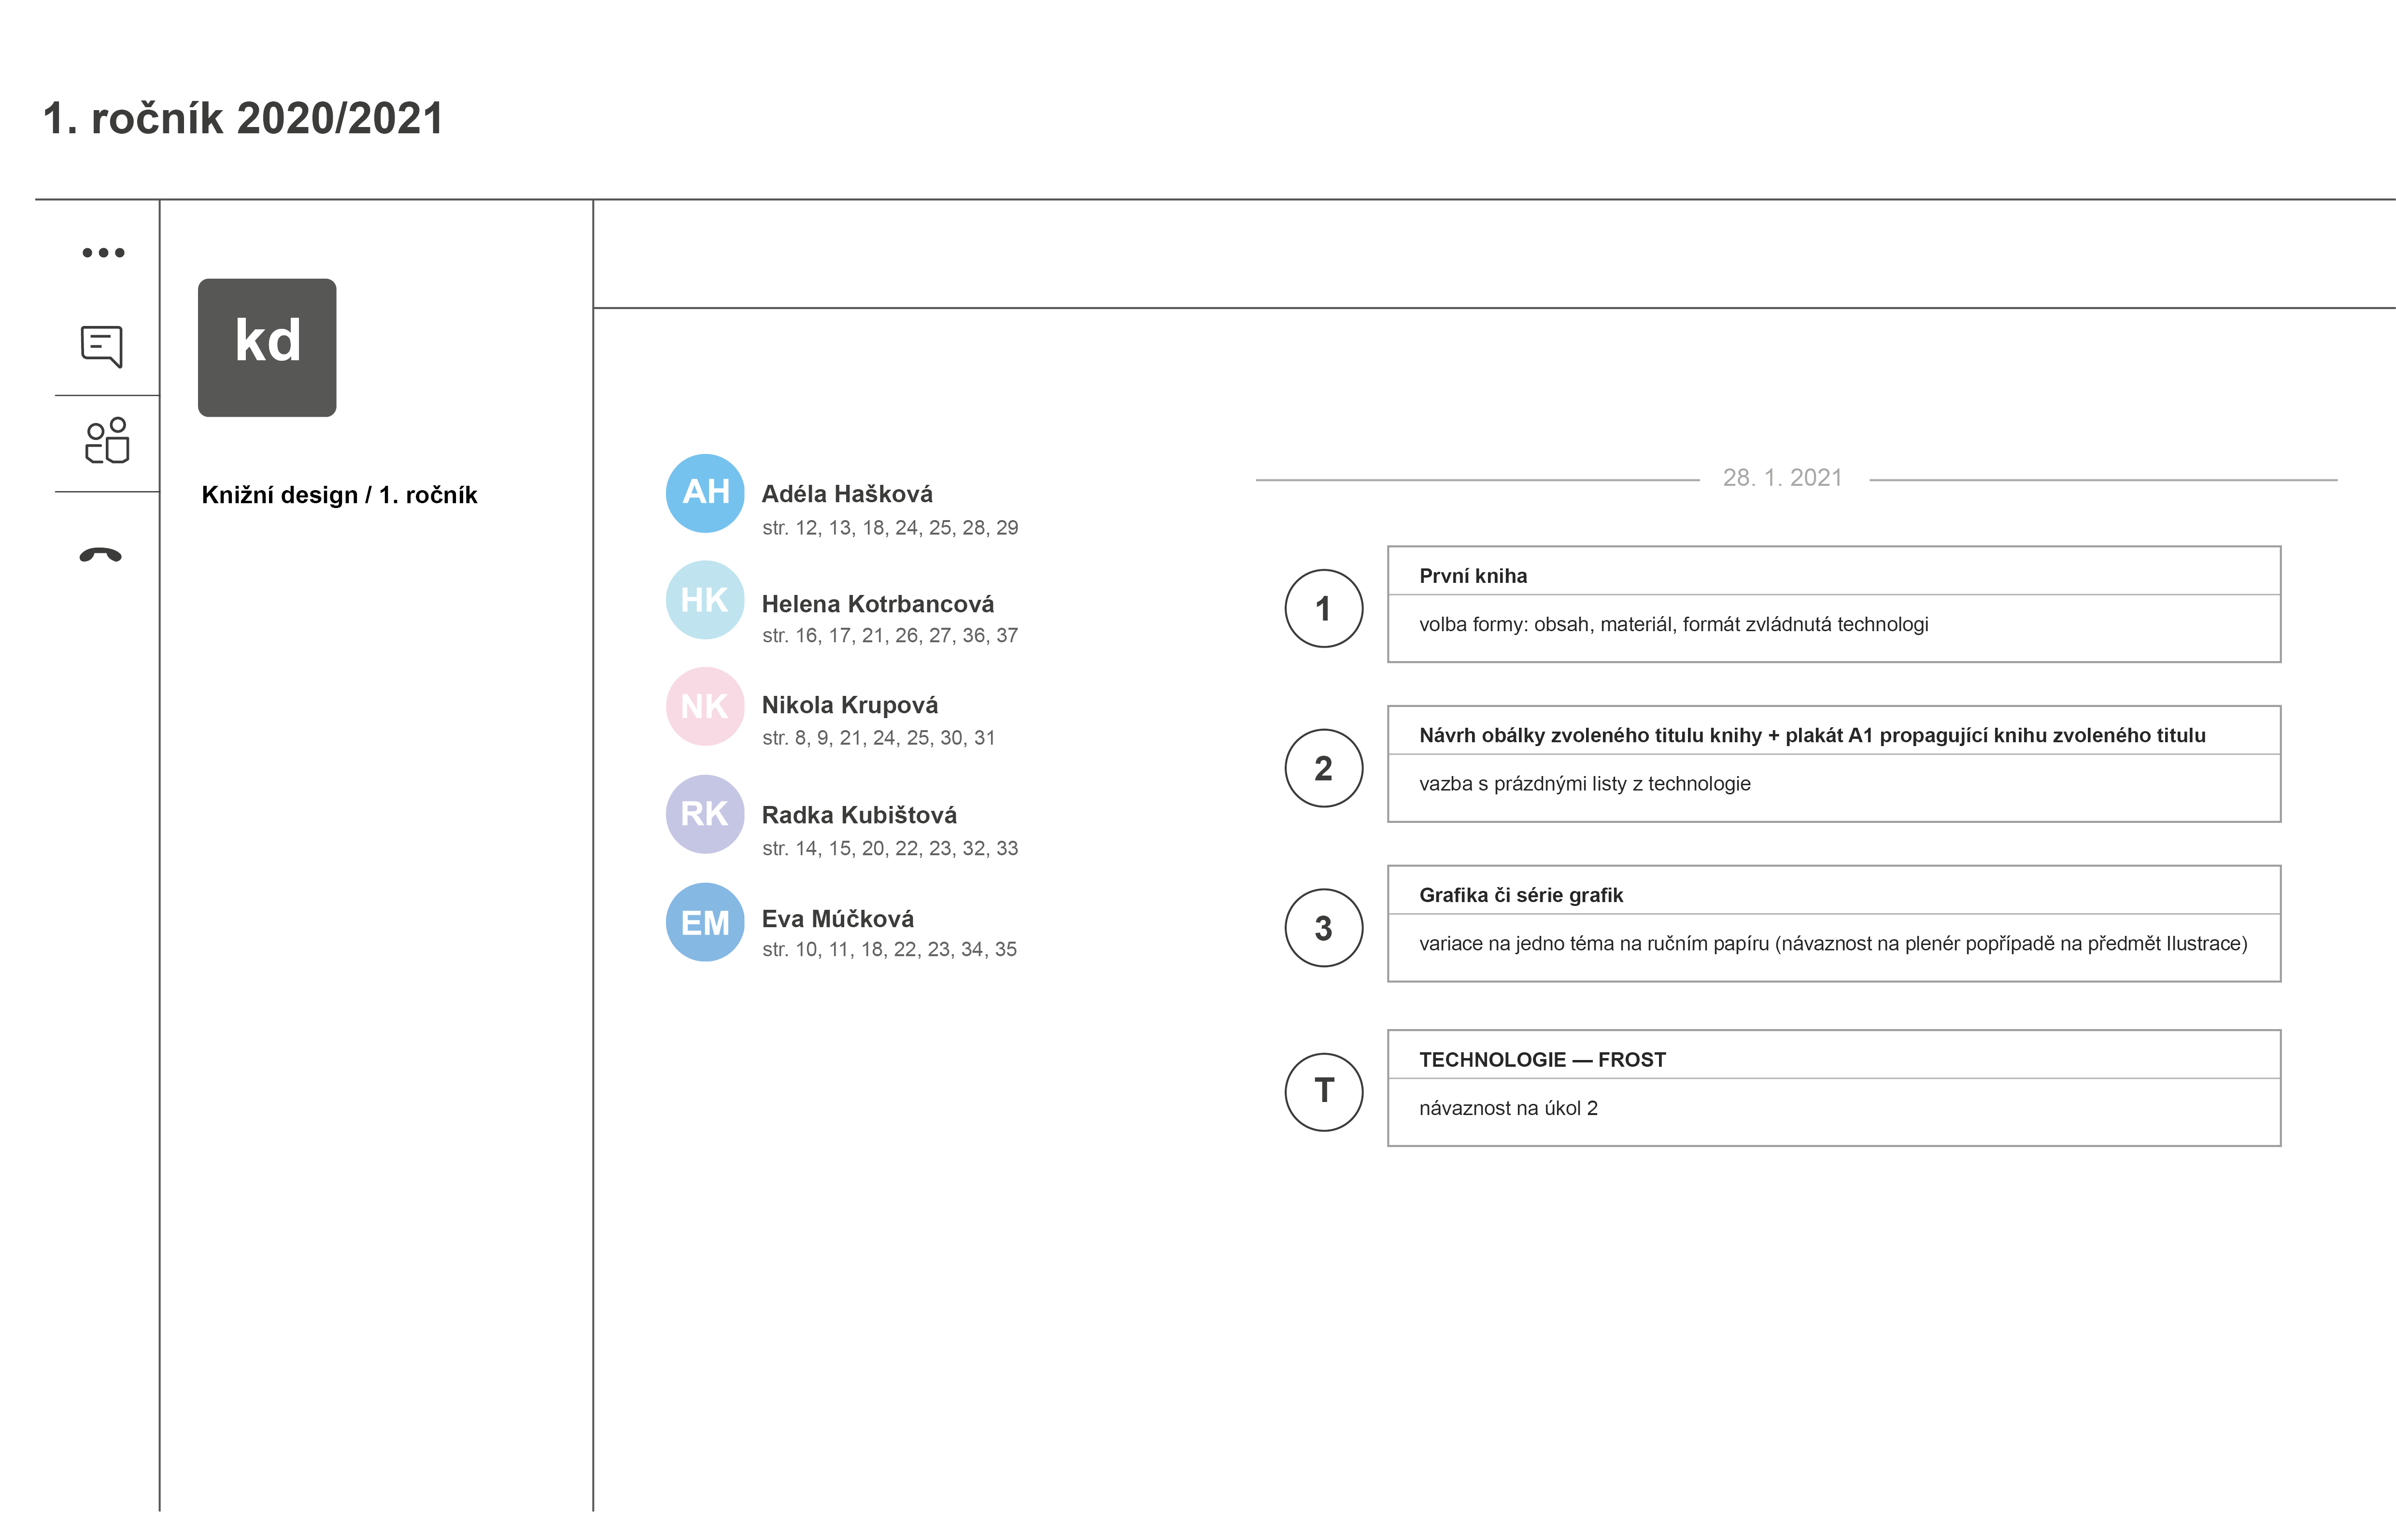Screen dimensions: 2396x1540
Task: Click the hang-up phone icon
Action: 101,554
